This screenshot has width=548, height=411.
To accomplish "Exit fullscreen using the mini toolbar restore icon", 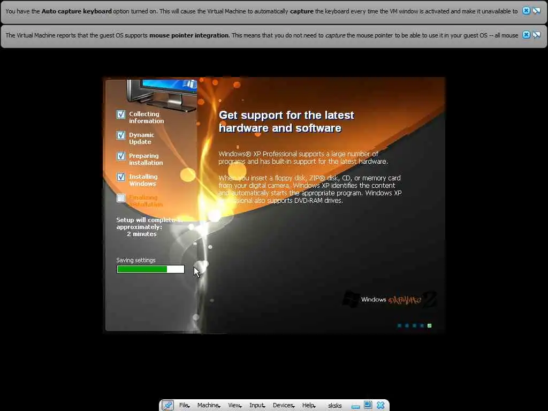I will (x=368, y=405).
